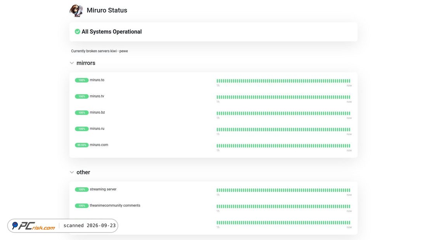Click the 'Currently broken servers kiwi - pewe' notice
Image resolution: width=427 pixels, height=240 pixels.
click(99, 51)
